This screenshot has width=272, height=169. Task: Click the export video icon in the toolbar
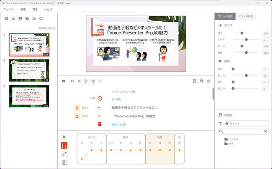point(20,18)
